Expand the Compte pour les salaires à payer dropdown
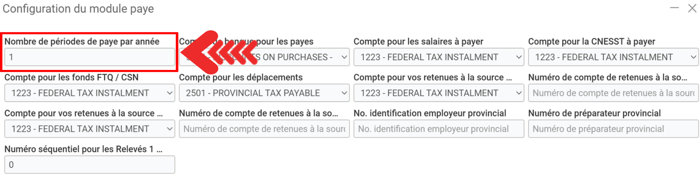Image resolution: width=700 pixels, height=175 pixels. tap(439, 57)
